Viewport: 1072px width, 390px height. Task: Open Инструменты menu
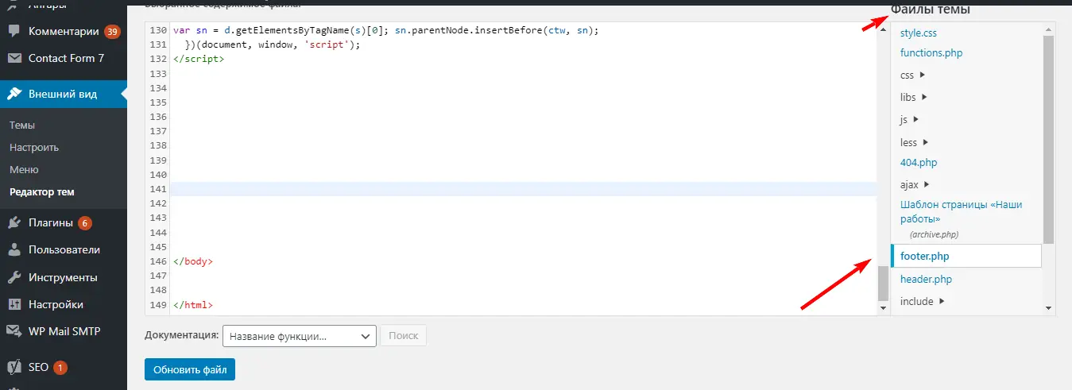click(64, 277)
